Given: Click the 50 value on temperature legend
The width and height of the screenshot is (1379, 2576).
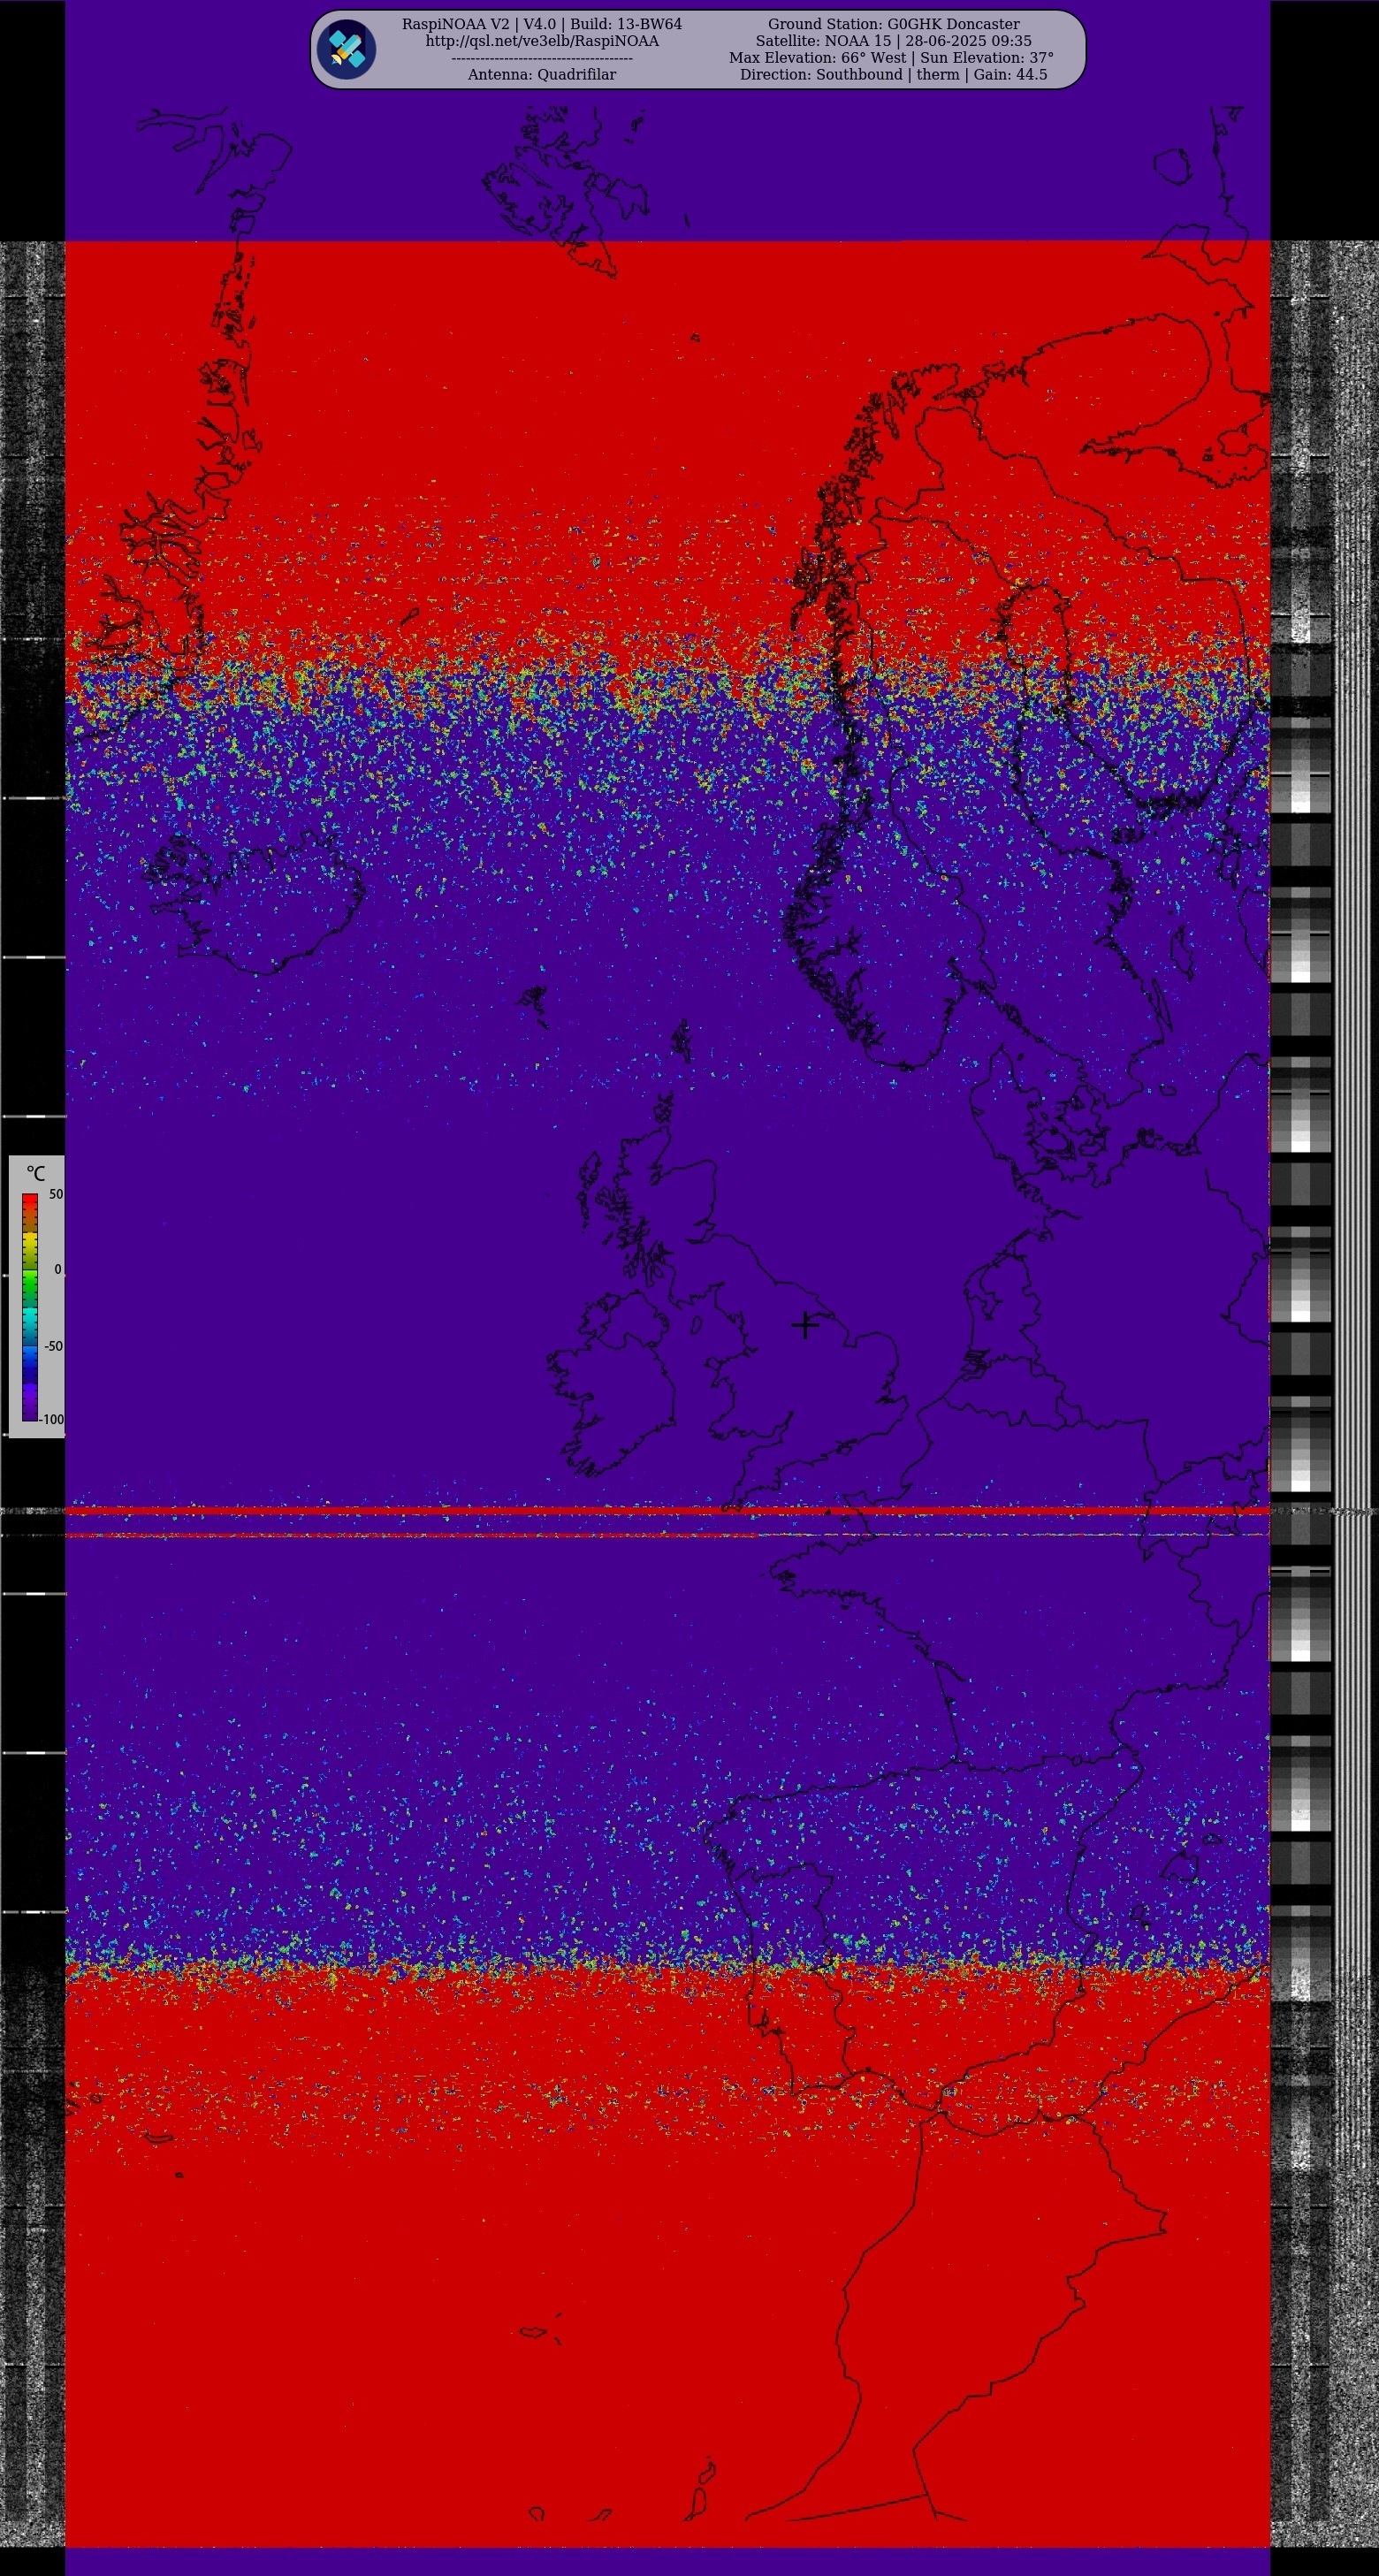Looking at the screenshot, I should pos(56,1194).
